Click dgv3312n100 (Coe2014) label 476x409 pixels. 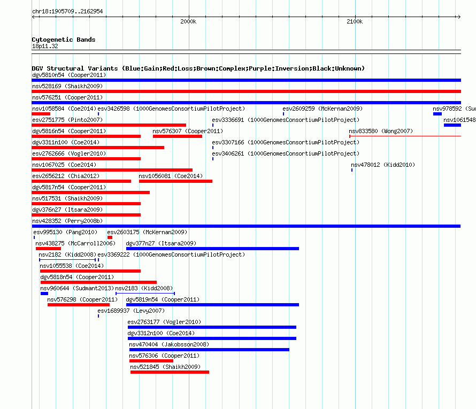[x=161, y=333]
